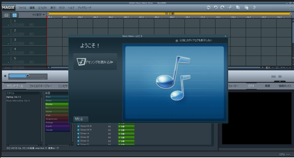Image resolution: width=294 pixels, height=158 pixels.
Task: Open the ヘルプ menu
Action: coord(71,8)
